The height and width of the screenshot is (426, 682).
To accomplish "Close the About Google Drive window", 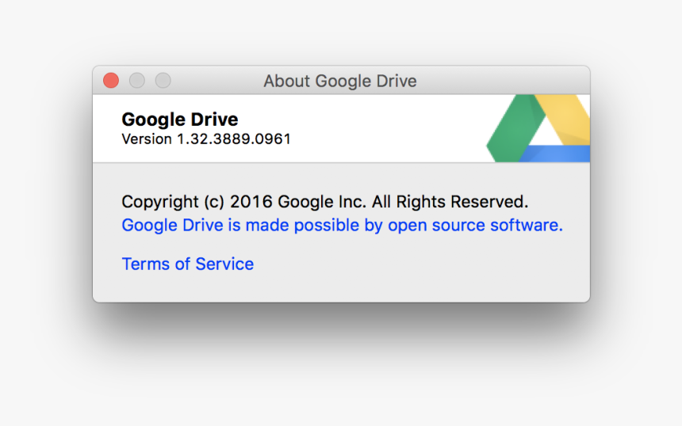I will [x=111, y=80].
